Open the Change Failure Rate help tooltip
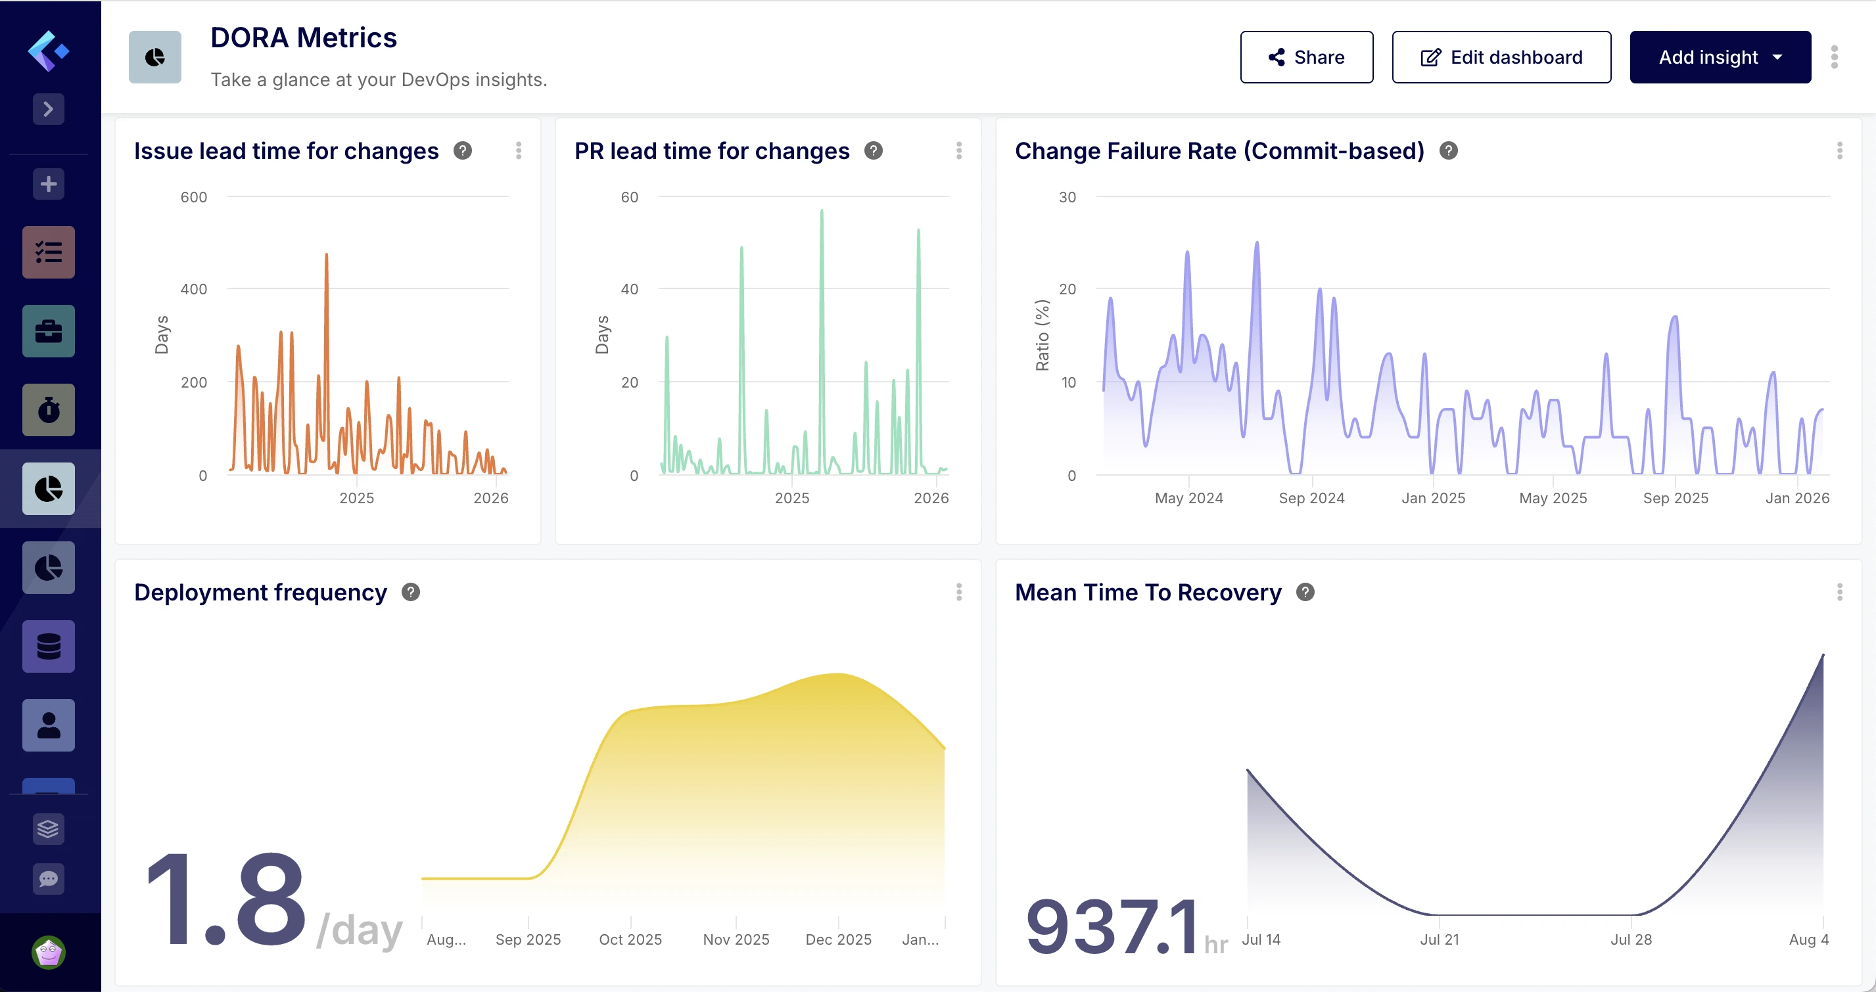 pyautogui.click(x=1449, y=150)
